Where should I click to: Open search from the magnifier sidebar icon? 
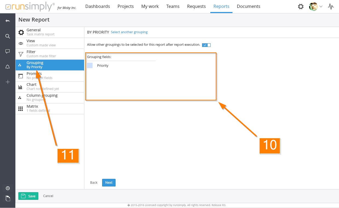click(8, 36)
